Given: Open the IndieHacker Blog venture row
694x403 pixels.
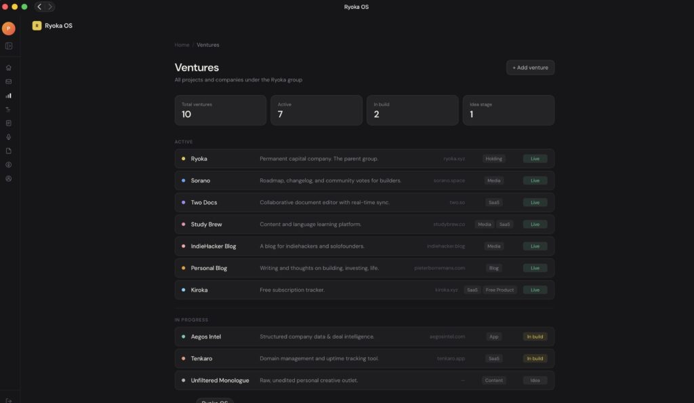Looking at the screenshot, I should (x=364, y=246).
